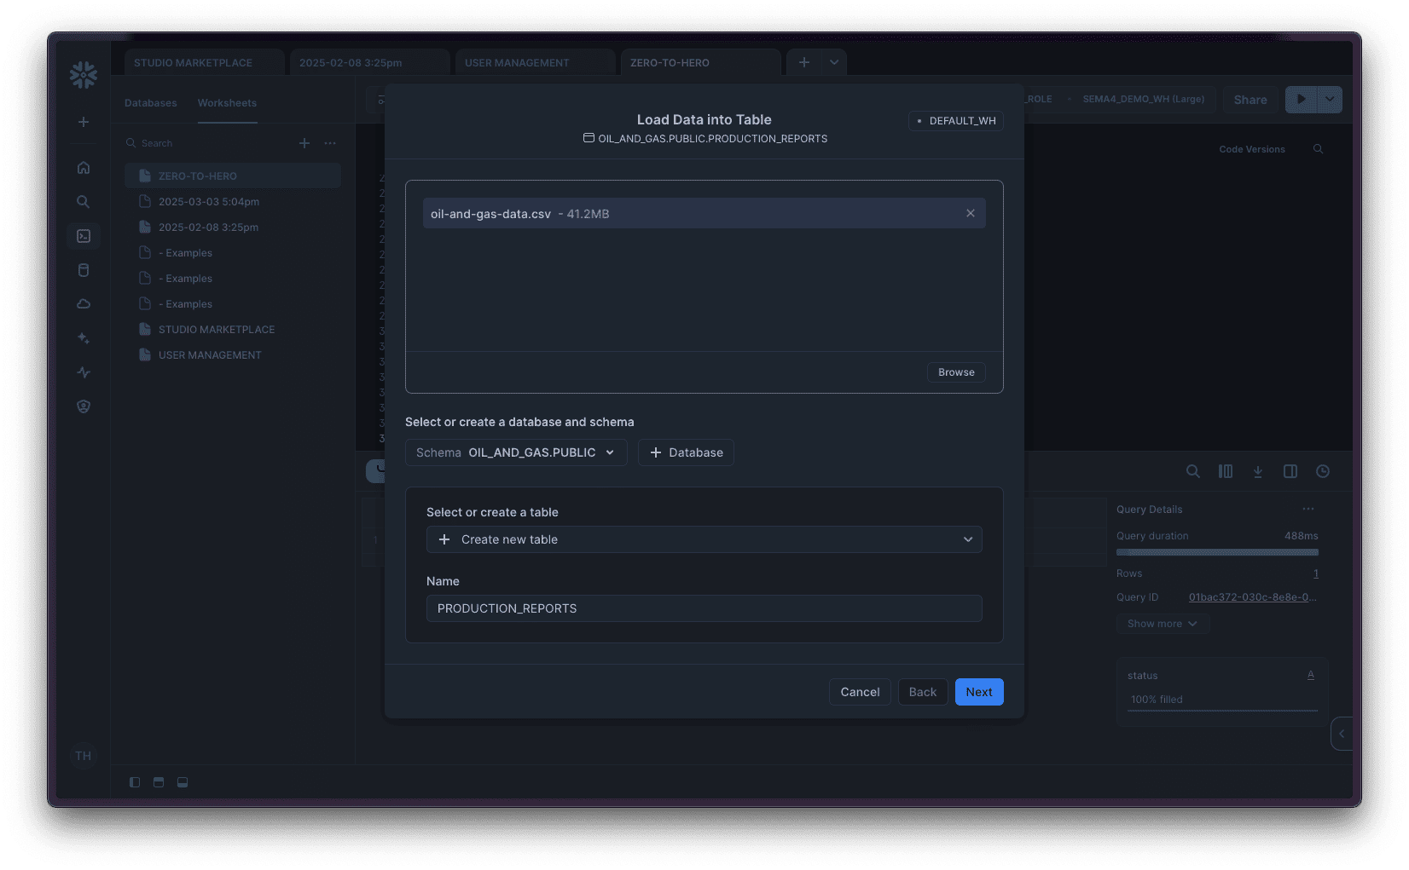Expand the Create new table dropdown

(x=704, y=539)
